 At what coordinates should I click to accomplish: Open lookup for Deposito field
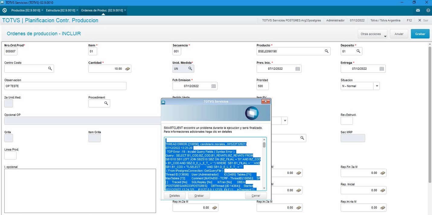[358, 51]
